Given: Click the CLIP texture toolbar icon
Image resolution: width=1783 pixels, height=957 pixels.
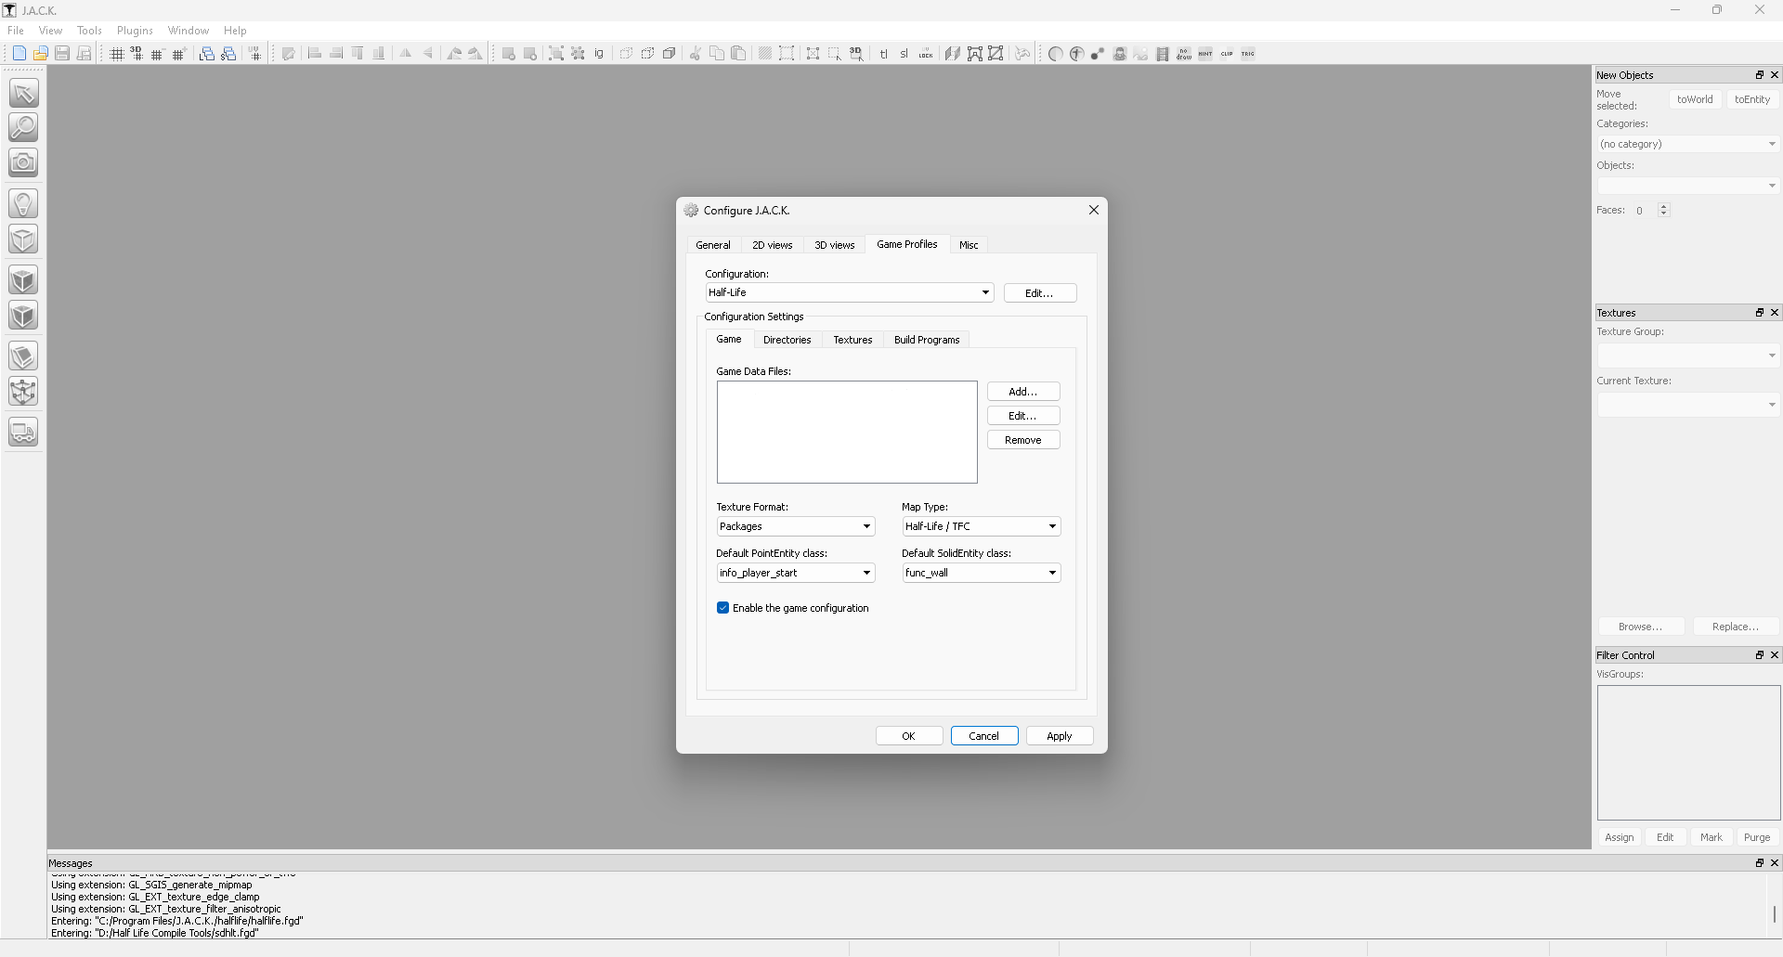Looking at the screenshot, I should (1227, 54).
